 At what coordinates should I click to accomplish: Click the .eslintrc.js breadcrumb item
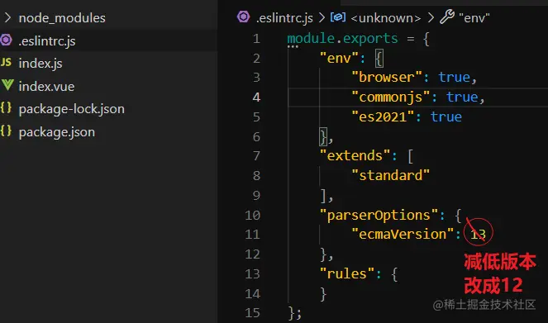tap(284, 18)
